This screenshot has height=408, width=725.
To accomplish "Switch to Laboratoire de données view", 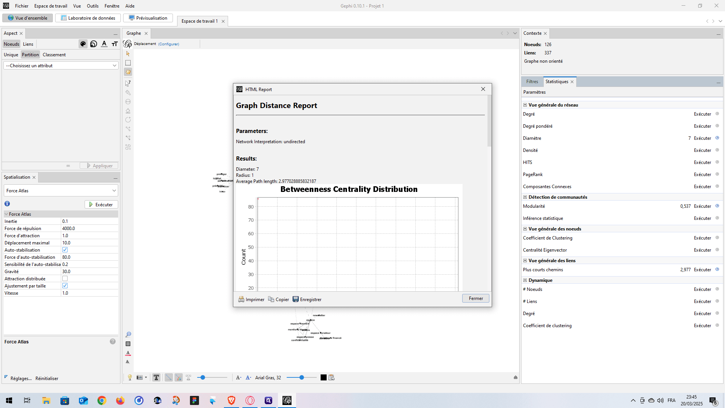I will (x=88, y=18).
